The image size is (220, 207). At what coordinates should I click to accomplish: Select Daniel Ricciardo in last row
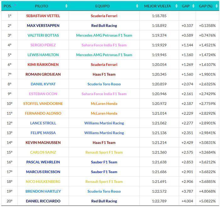tap(43, 201)
